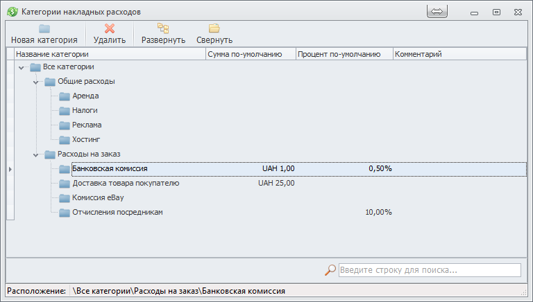Screen dimensions: 533x302
Task: Click the Процент по-умолчанию column header
Action: (344, 54)
